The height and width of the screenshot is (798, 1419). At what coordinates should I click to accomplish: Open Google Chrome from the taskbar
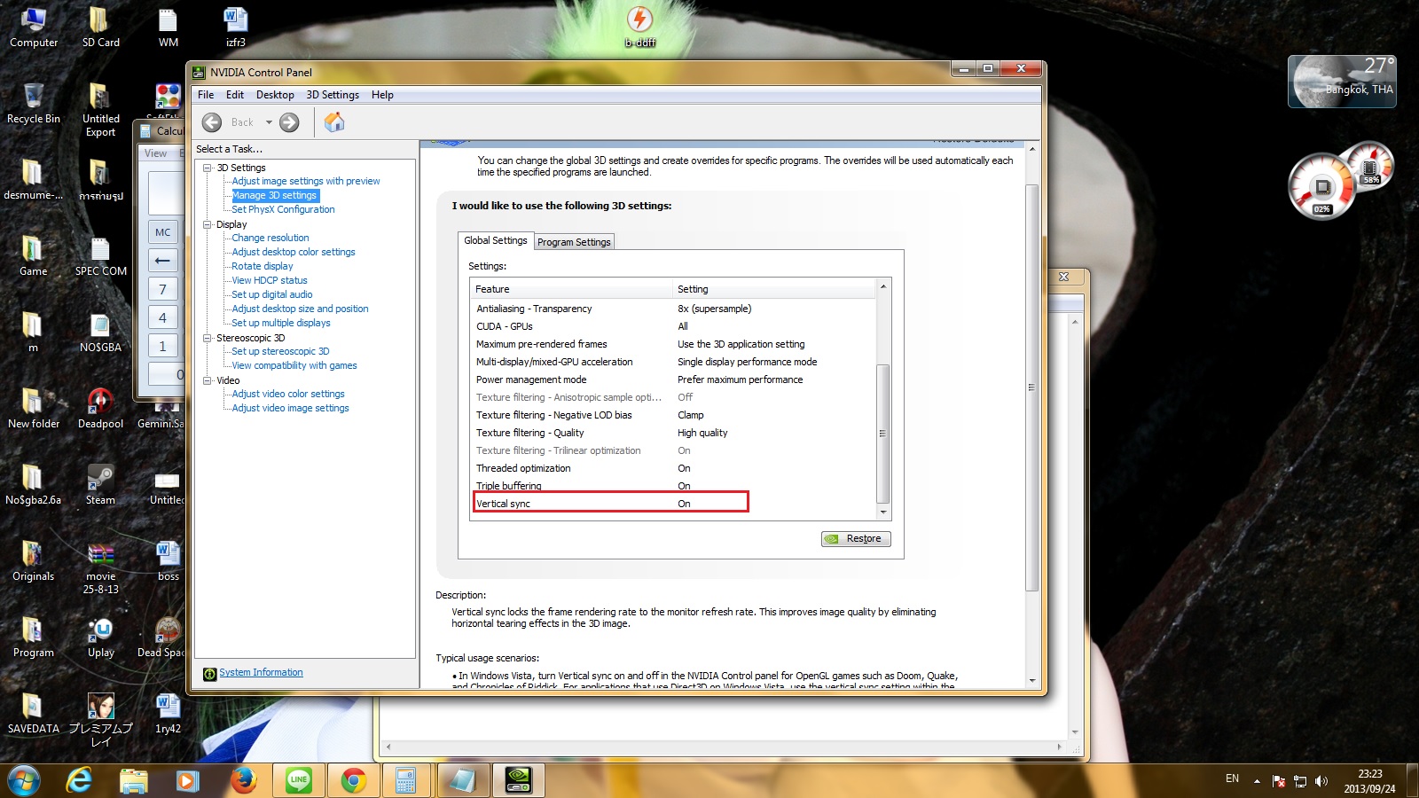pos(353,780)
